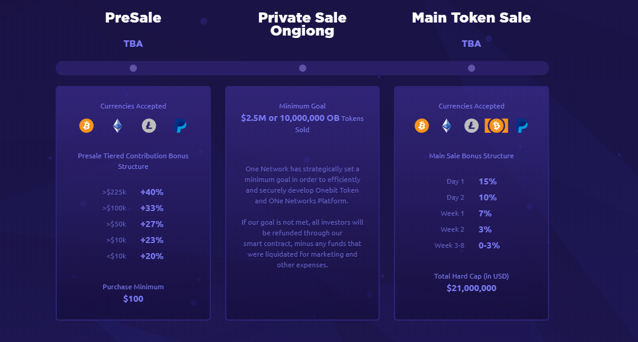Click the Bitcoin Cash icon in the Main Token Sale card
This screenshot has width=638, height=342.
pyautogui.click(x=496, y=126)
